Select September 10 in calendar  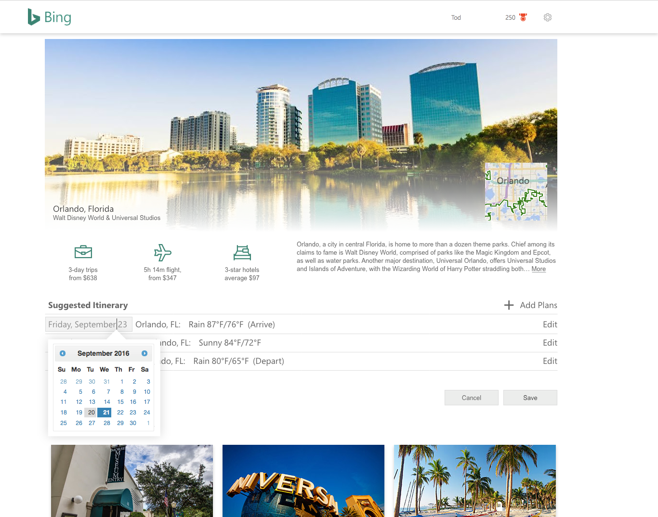click(147, 392)
